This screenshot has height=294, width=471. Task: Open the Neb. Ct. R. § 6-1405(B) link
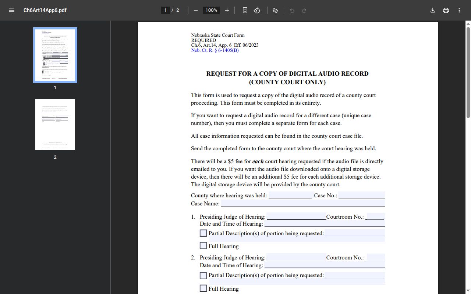click(x=215, y=50)
